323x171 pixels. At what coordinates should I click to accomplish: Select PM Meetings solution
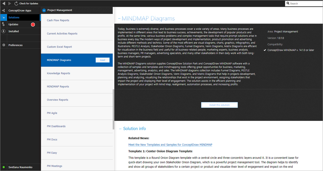(x=77, y=165)
